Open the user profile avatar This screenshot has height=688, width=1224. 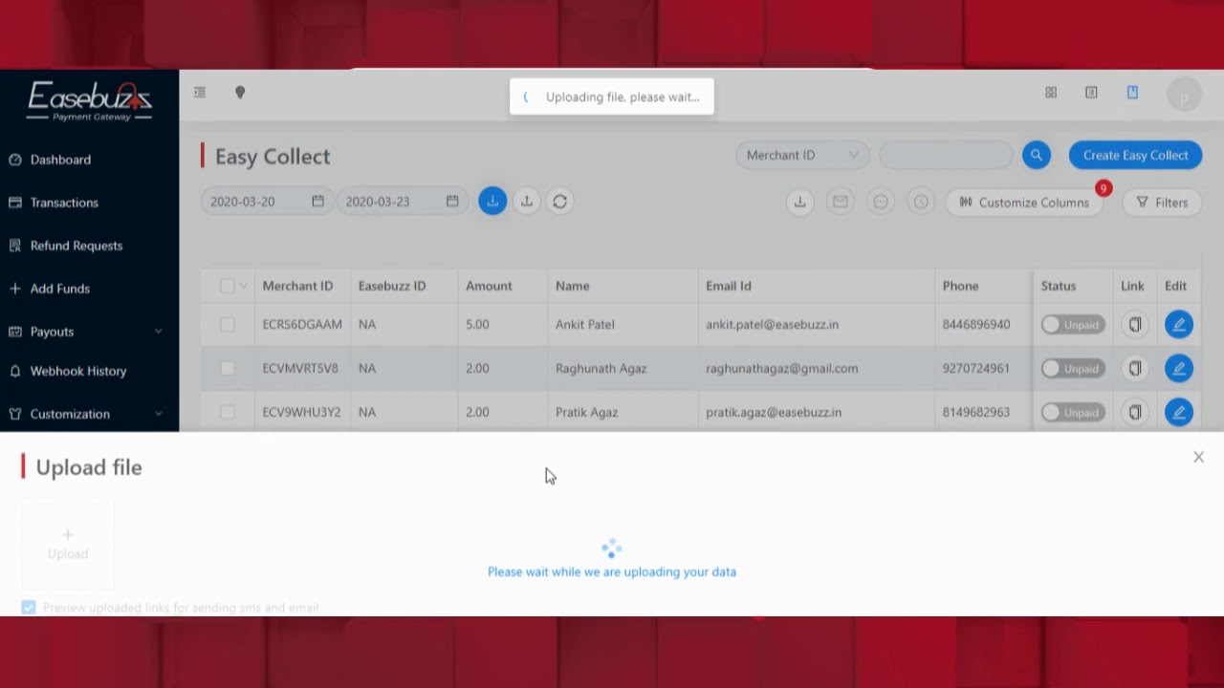(1184, 95)
